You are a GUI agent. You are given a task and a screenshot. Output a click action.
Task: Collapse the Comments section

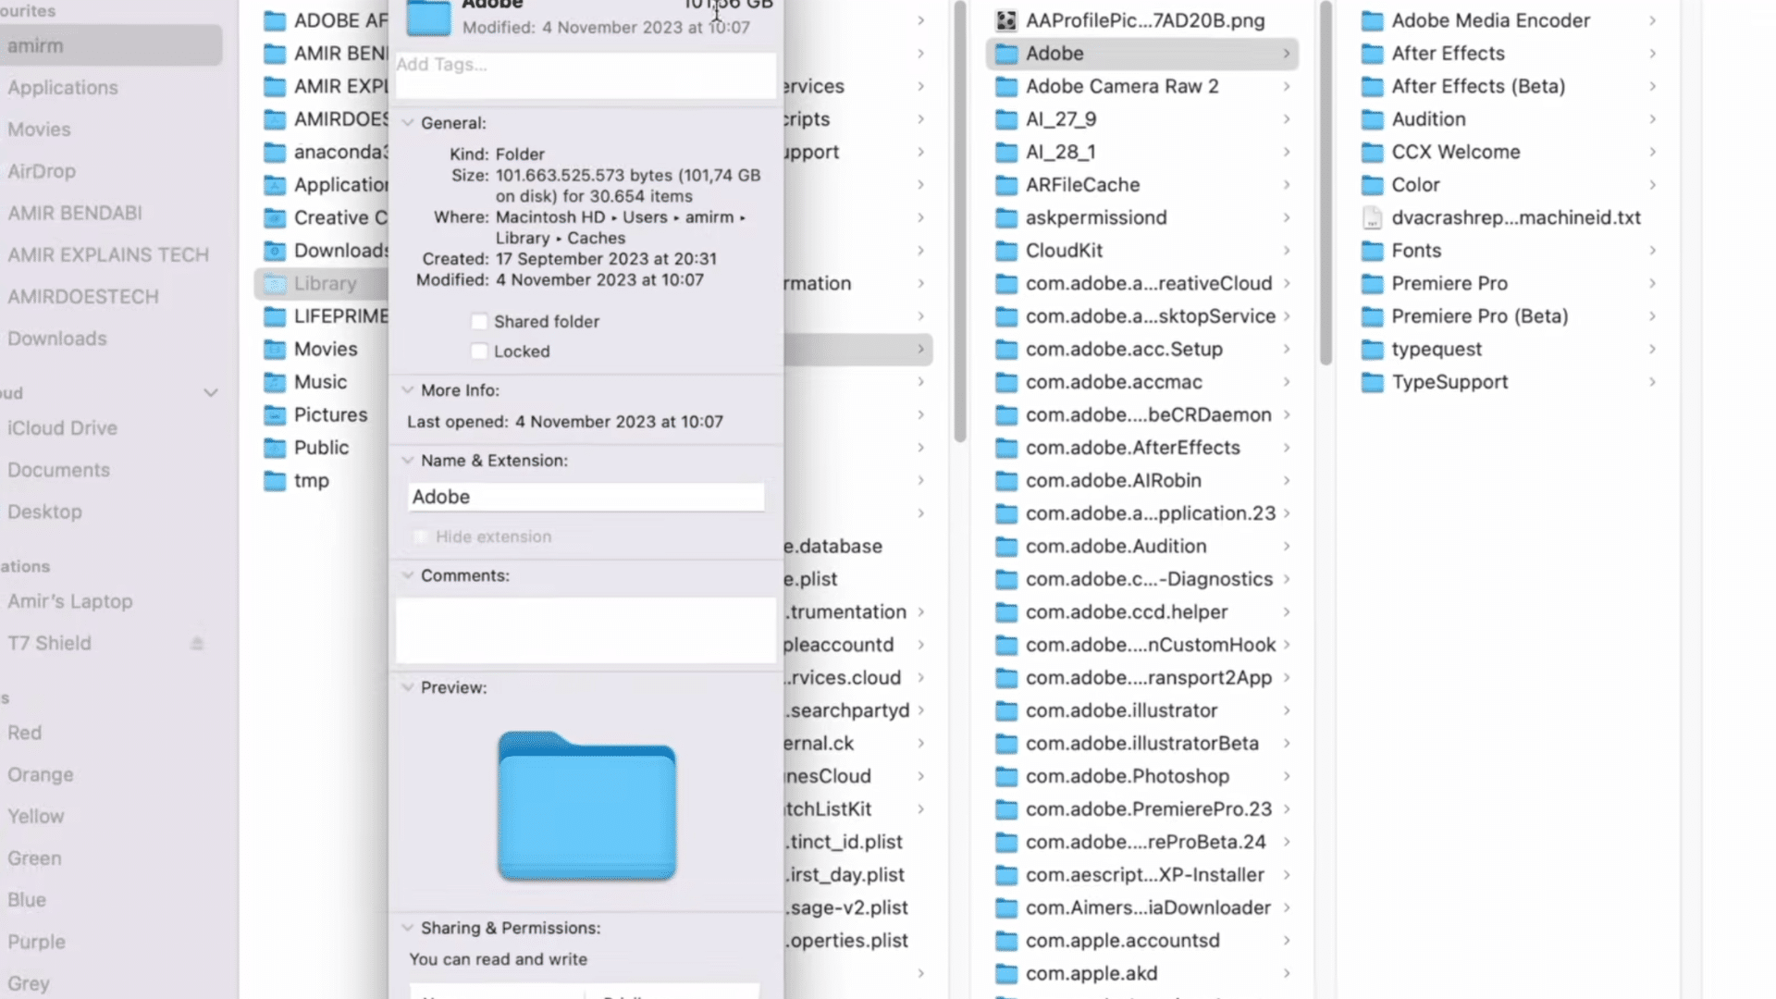pos(407,575)
